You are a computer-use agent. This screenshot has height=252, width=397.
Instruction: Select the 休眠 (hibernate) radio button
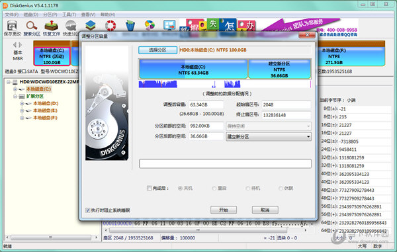point(281,189)
